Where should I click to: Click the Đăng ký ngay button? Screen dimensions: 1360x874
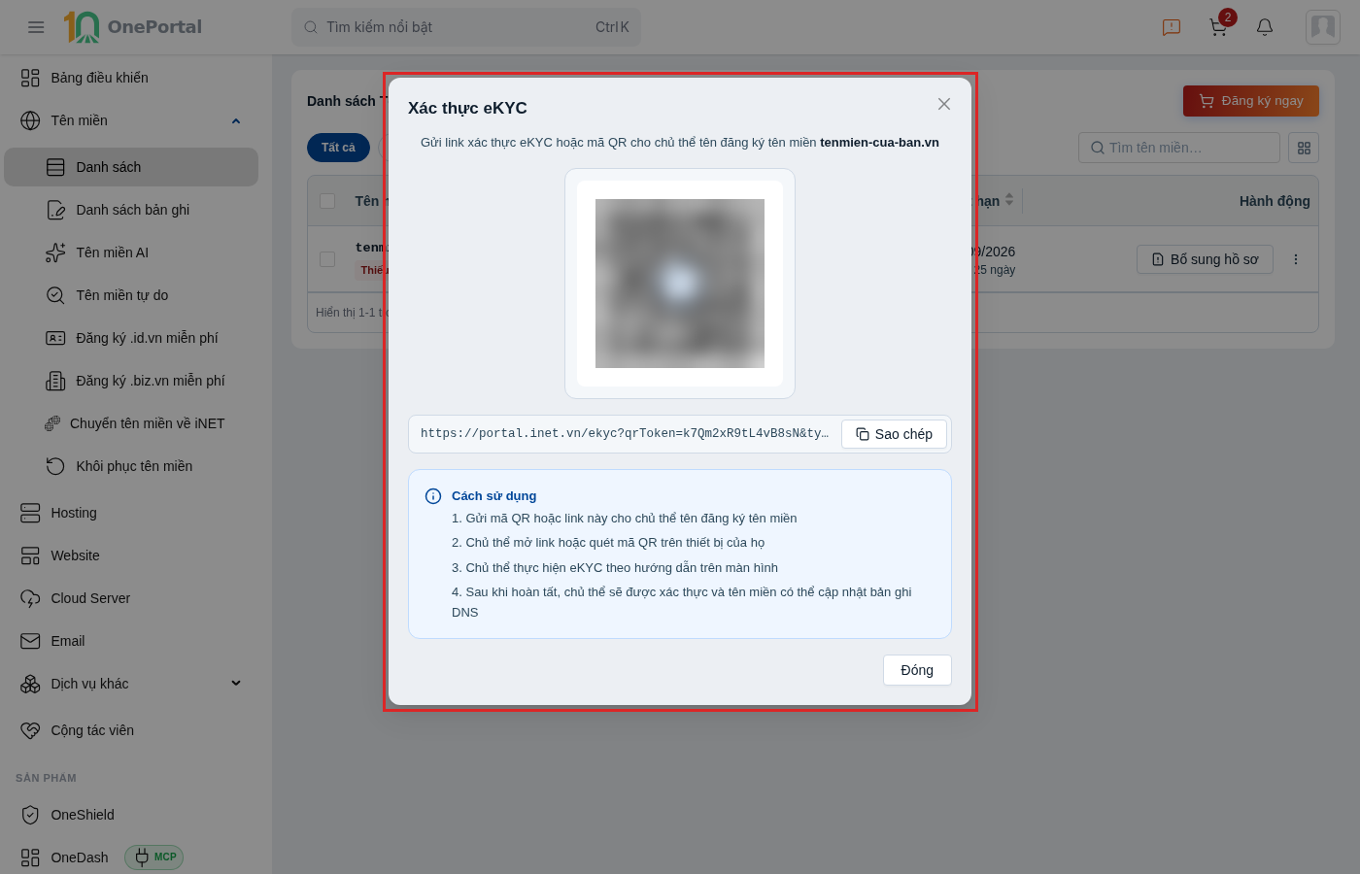pyautogui.click(x=1251, y=101)
